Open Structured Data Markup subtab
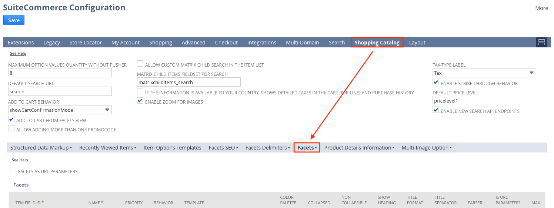The height and width of the screenshot is (208, 554). (x=41, y=148)
